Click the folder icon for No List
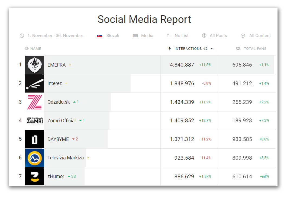Viewport: 287px width, 197px height. (169, 36)
